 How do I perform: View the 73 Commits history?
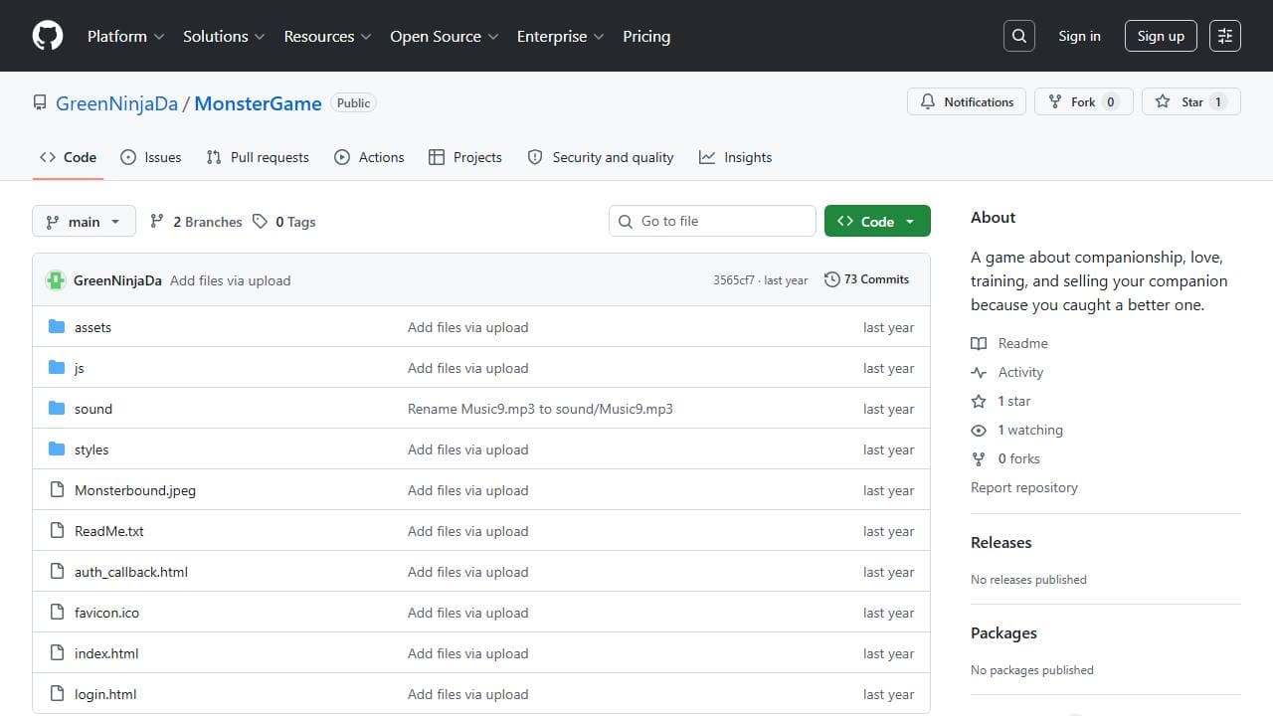(866, 279)
